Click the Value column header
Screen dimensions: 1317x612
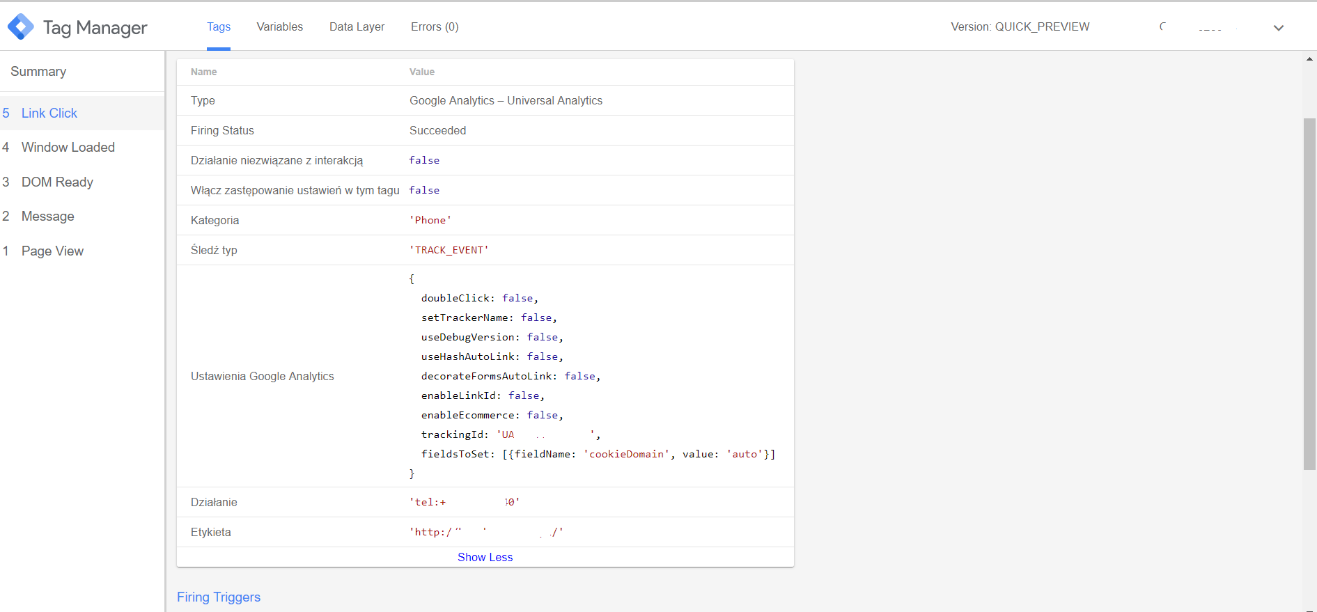coord(422,72)
